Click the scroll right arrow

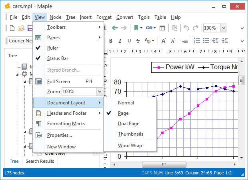pyautogui.click(x=235, y=164)
